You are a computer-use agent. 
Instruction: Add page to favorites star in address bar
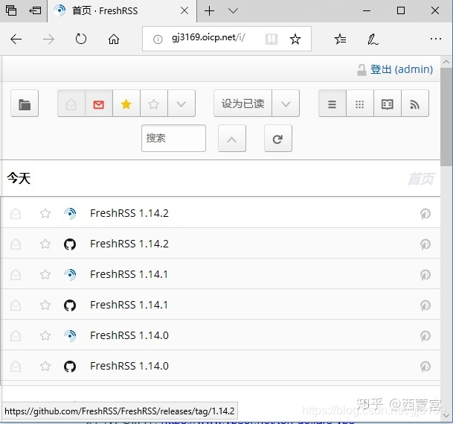click(x=295, y=39)
